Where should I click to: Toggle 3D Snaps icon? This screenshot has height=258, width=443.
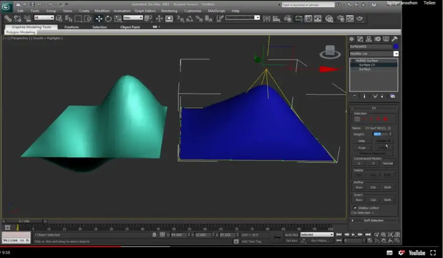pos(180,19)
